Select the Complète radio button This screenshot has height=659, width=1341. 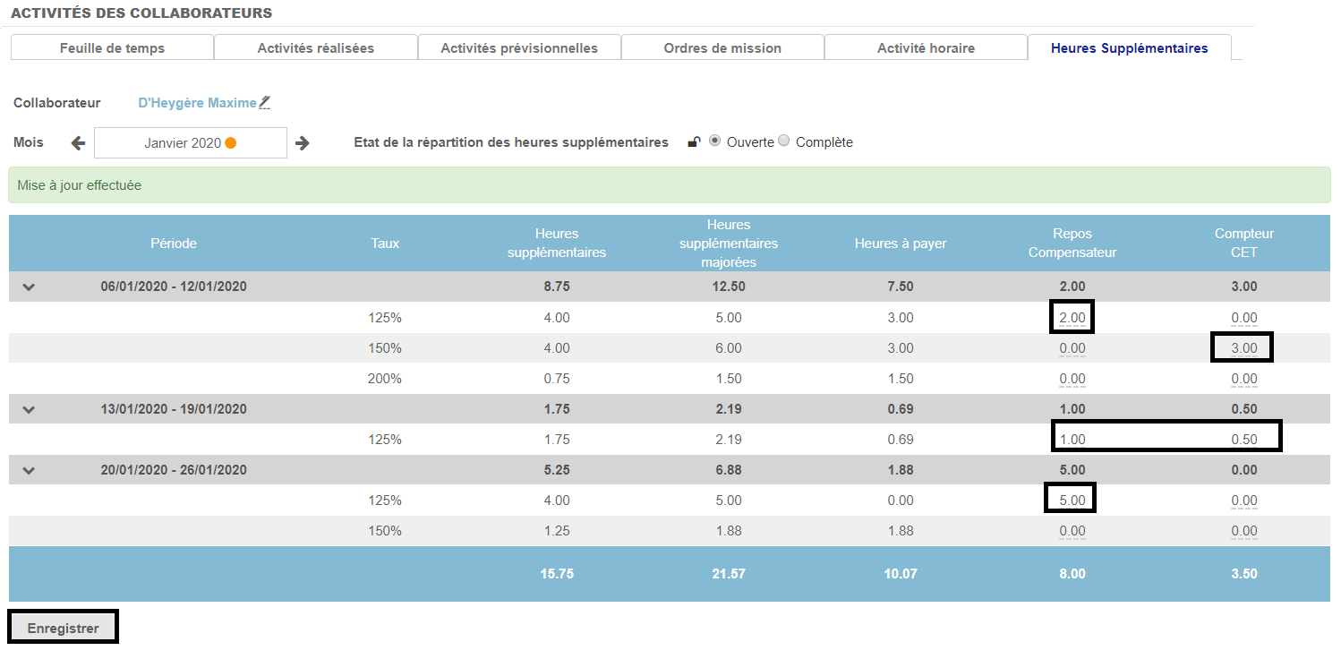point(784,141)
